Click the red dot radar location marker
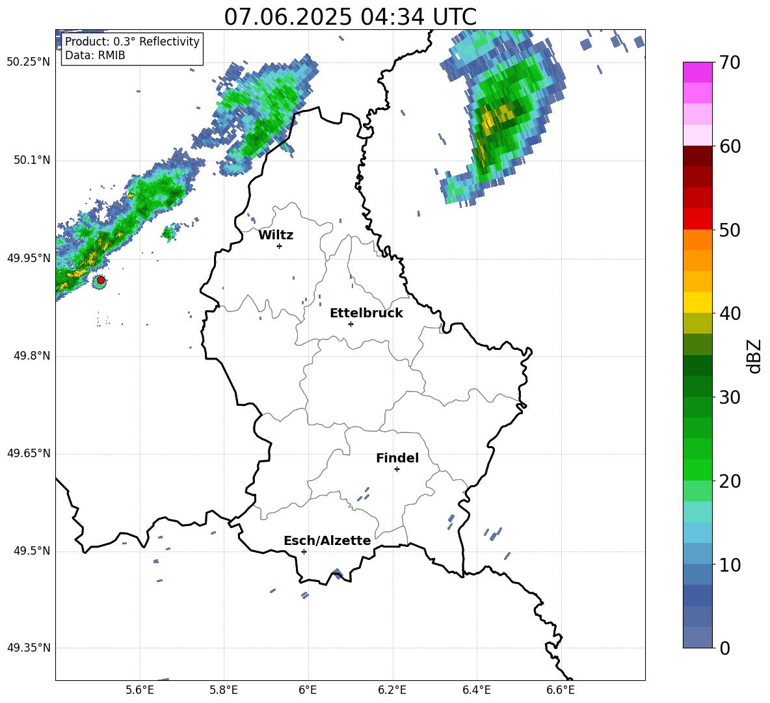The image size is (770, 703). 101,280
